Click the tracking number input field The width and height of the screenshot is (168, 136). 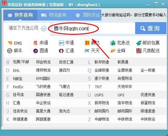[x=93, y=28]
